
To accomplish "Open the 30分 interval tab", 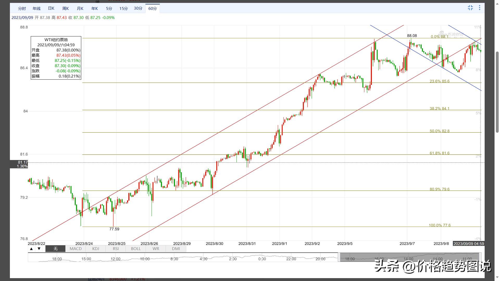I will coord(138,9).
